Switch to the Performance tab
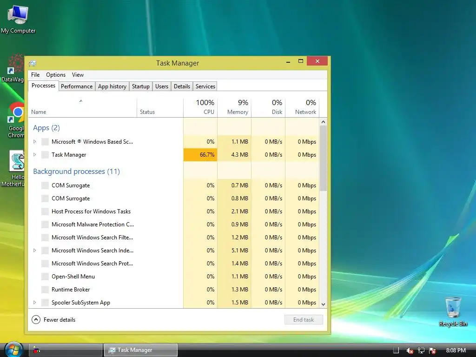Screen dimensions: 476x357 [x=77, y=86]
